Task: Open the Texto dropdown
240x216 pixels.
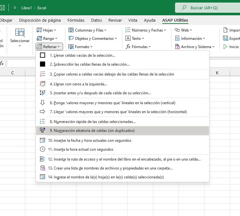Action: [x=135, y=39]
